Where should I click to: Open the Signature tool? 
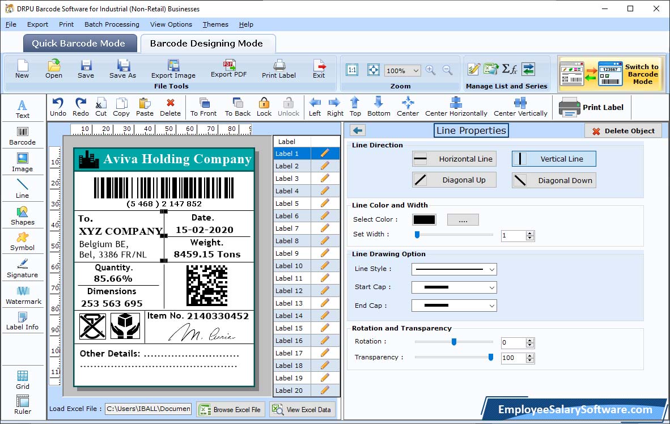[x=22, y=269]
